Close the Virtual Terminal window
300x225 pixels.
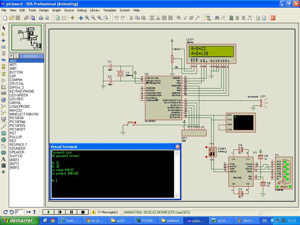tap(178, 146)
